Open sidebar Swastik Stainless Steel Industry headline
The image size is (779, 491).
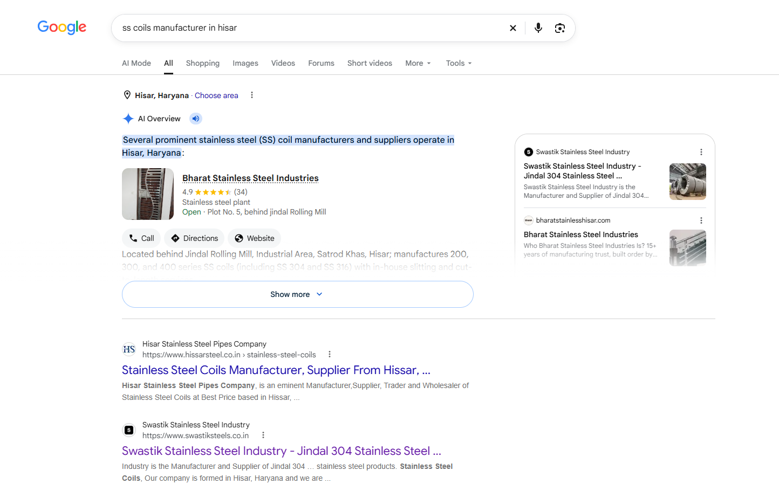583,171
